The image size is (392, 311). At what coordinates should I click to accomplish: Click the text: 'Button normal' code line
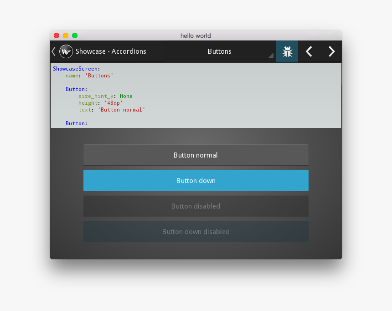(x=112, y=110)
